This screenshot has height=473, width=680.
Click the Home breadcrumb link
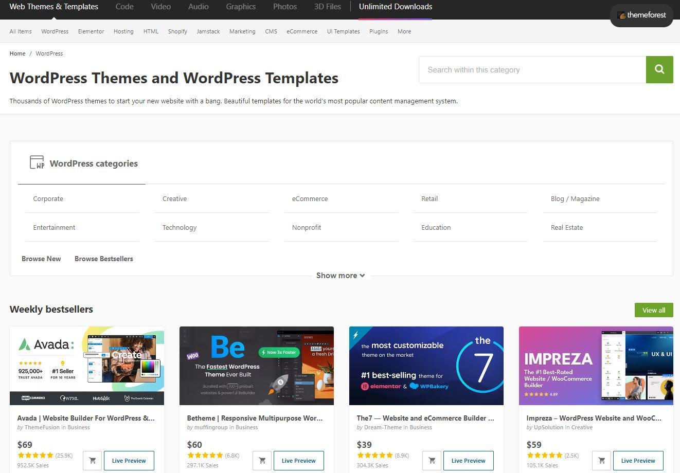pos(17,53)
